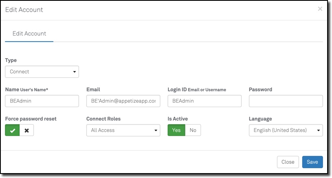Click the English (United States) dropdown arrow

(318, 131)
